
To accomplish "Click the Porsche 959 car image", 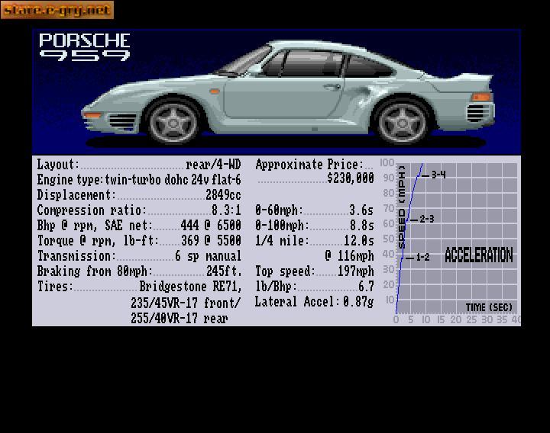I will [288, 93].
